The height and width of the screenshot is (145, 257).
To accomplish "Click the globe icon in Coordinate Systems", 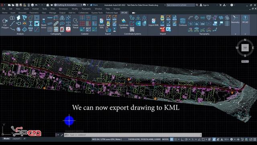I will [144, 24].
